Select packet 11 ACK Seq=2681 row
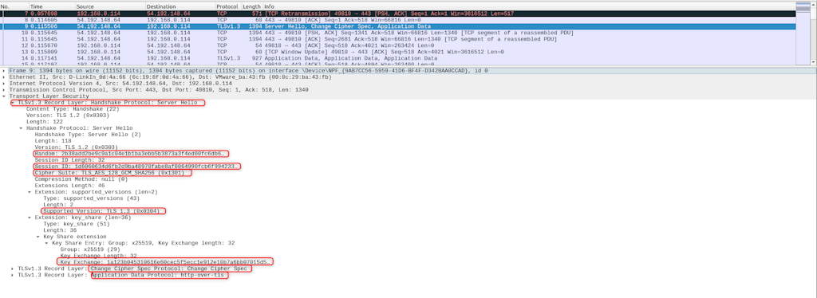Screen dimensions: 817x298 tap(398, 39)
